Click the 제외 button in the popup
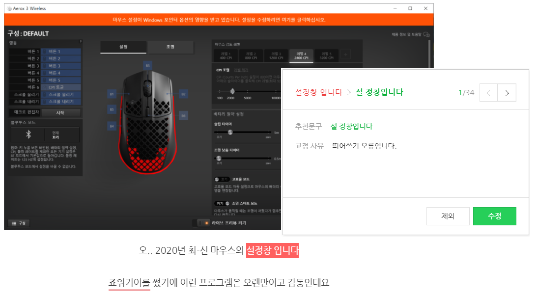 (448, 216)
